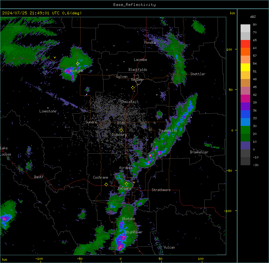Click the Didsbury city label
The height and width of the screenshot is (263, 269).
(x=120, y=135)
